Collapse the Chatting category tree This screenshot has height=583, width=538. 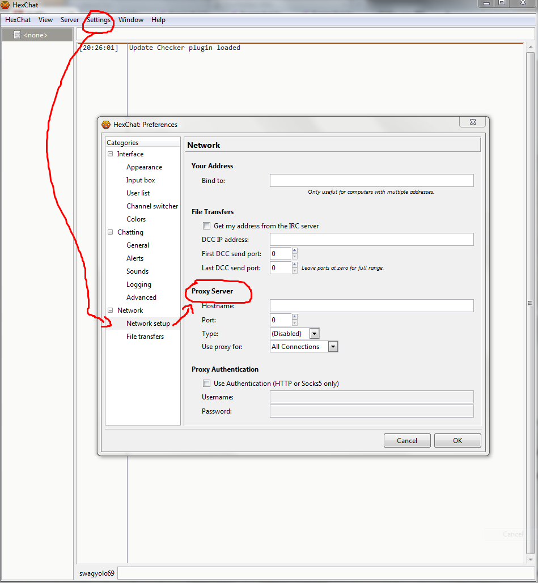111,232
